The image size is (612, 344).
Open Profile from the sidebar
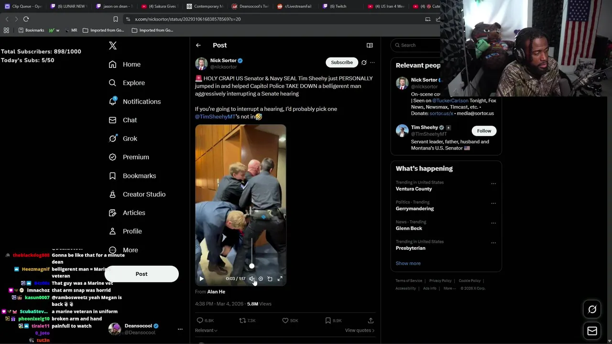[x=125, y=231]
